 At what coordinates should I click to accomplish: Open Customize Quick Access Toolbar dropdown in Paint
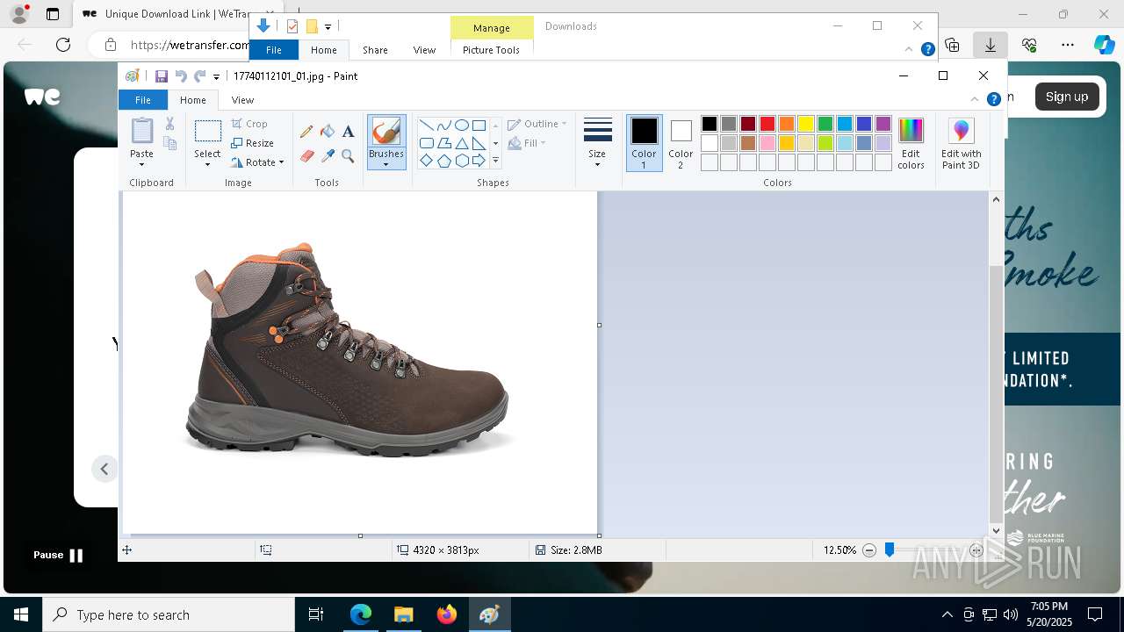point(216,77)
